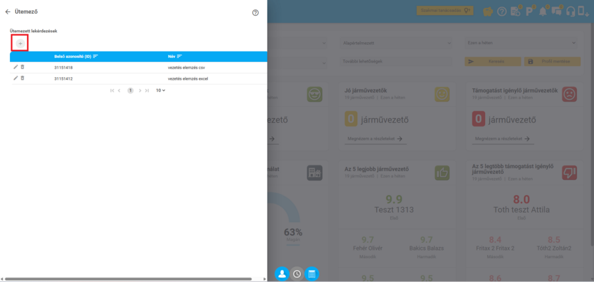Image resolution: width=594 pixels, height=282 pixels.
Task: Edit the vezetés elemzés excel entry
Action: [16, 78]
